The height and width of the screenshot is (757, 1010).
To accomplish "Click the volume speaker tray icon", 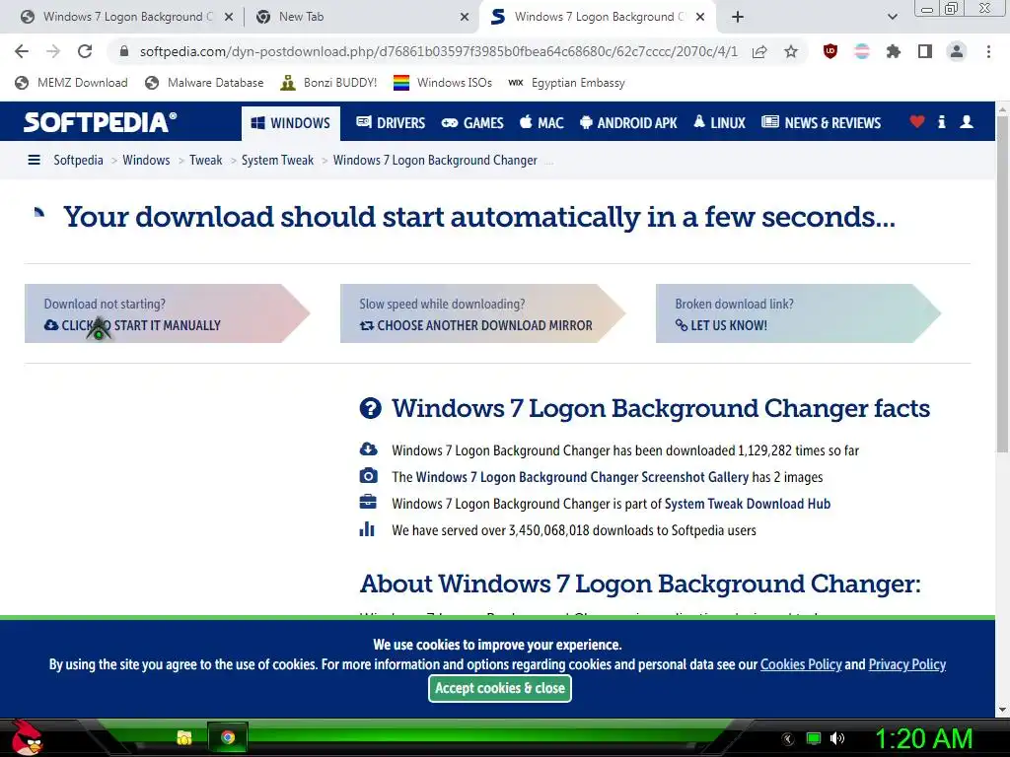I will tap(836, 738).
